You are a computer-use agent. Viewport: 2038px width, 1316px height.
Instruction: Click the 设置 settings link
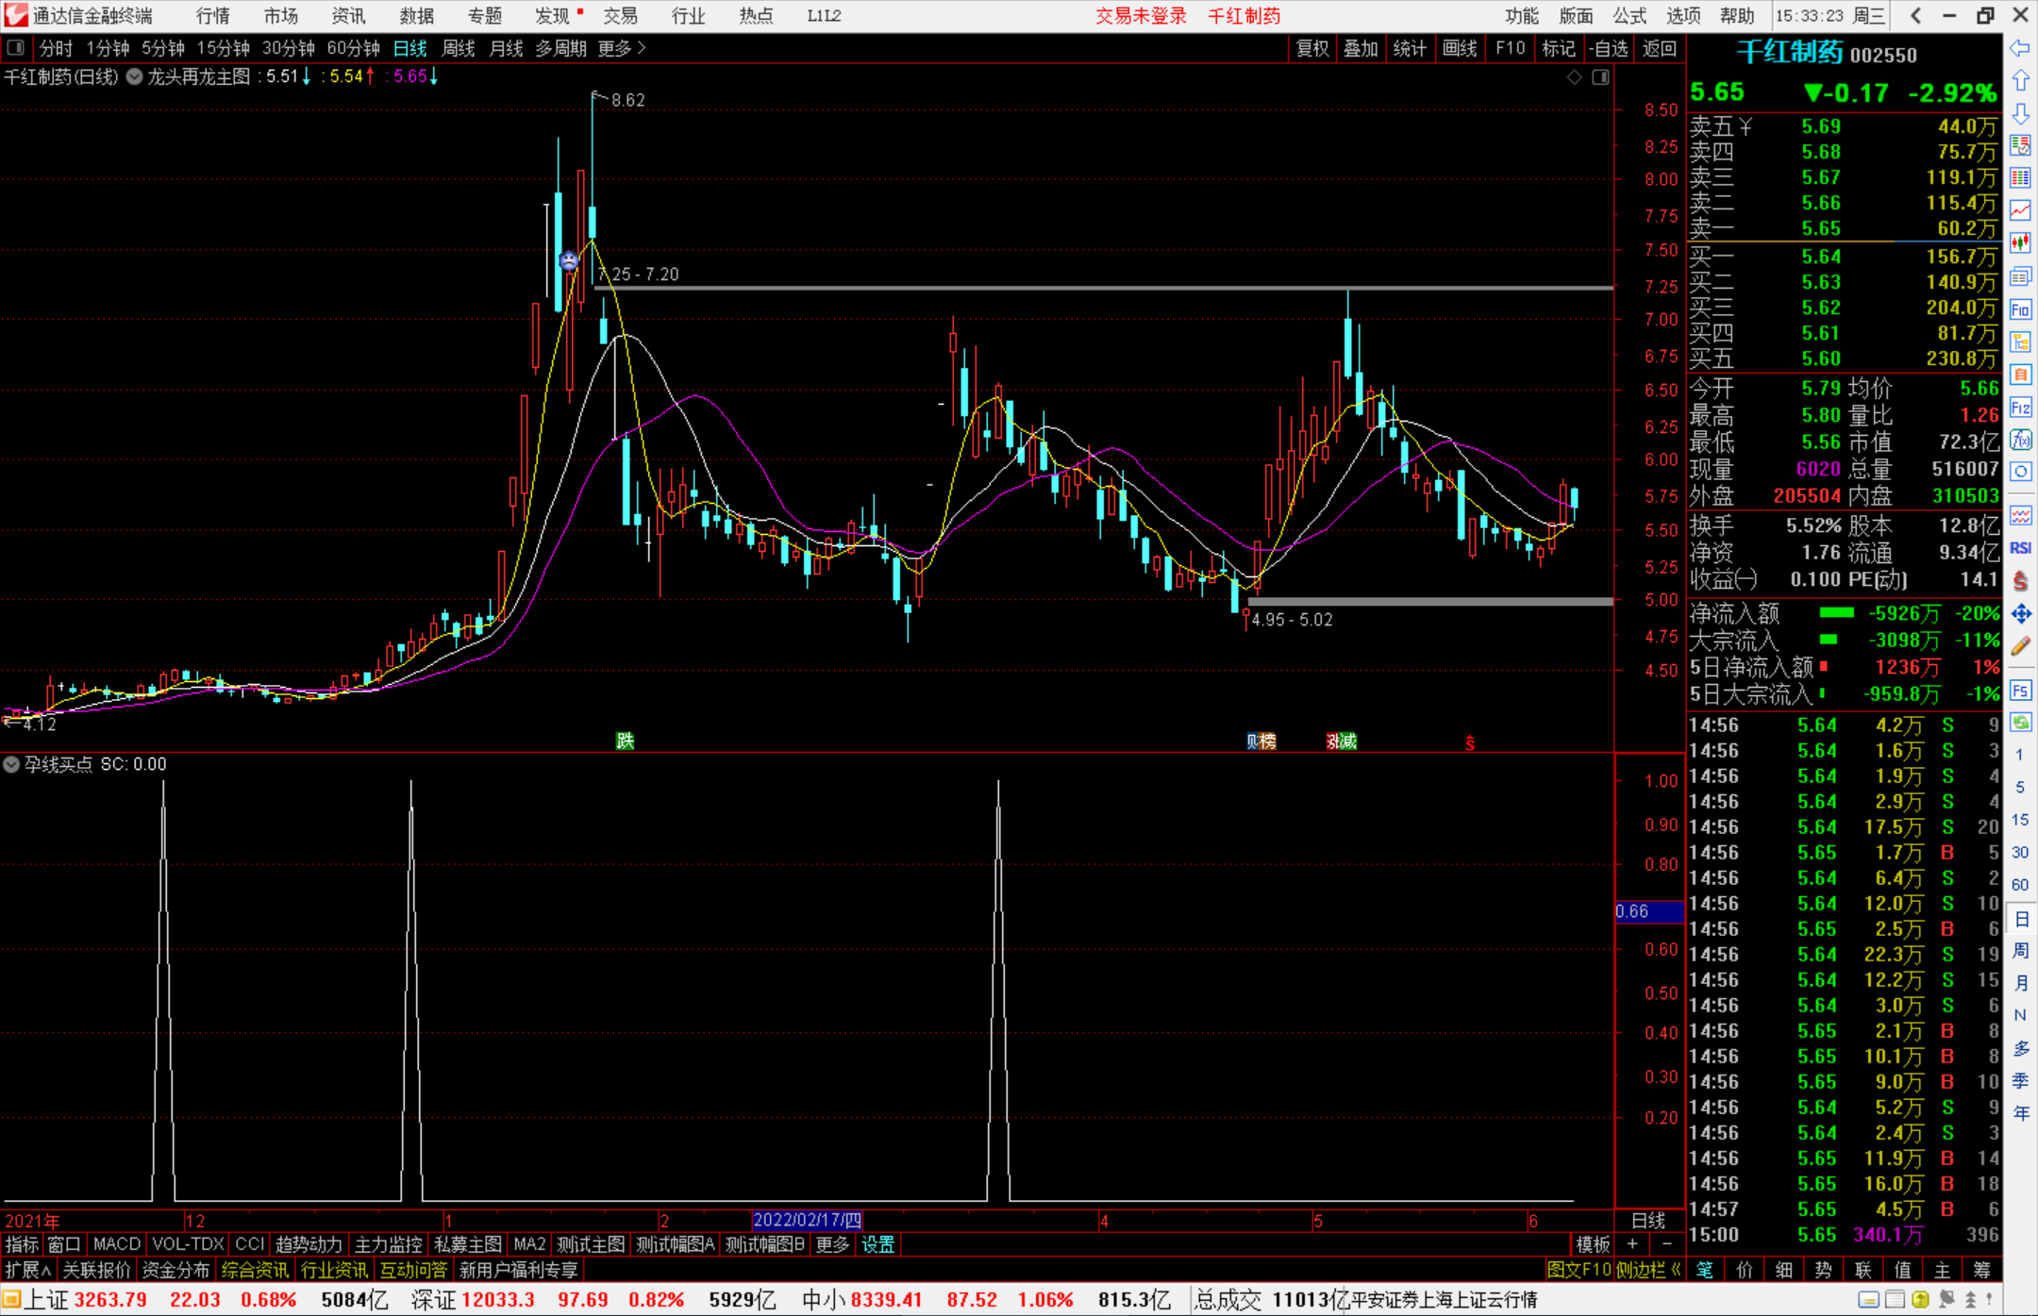click(x=877, y=1244)
